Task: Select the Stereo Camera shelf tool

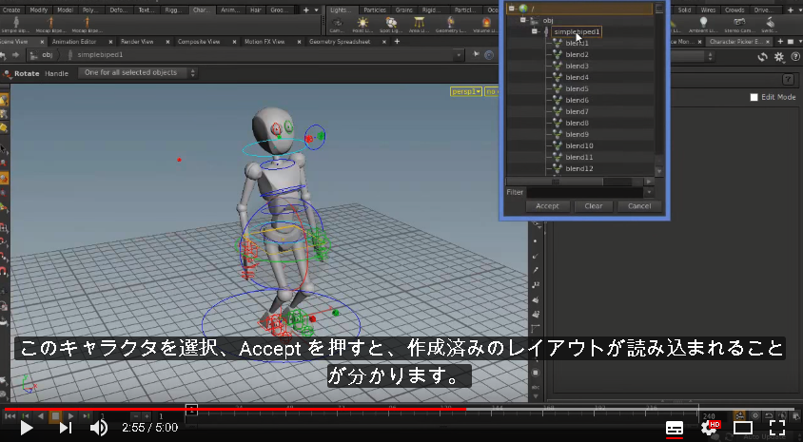Action: (739, 24)
